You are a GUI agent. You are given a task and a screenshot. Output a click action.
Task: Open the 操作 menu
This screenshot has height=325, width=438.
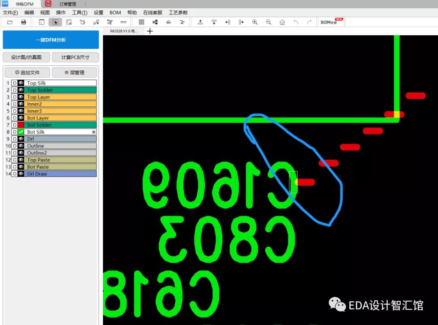pos(60,13)
